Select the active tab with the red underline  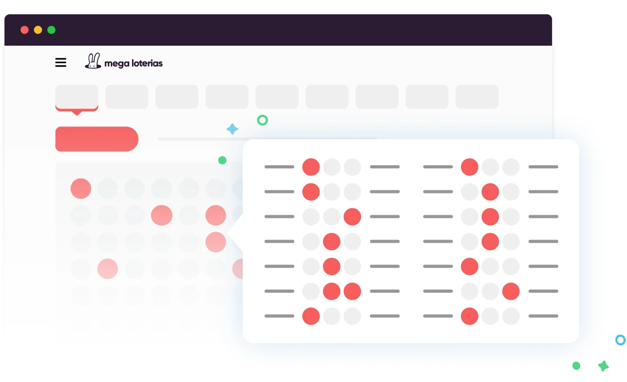coord(77,97)
